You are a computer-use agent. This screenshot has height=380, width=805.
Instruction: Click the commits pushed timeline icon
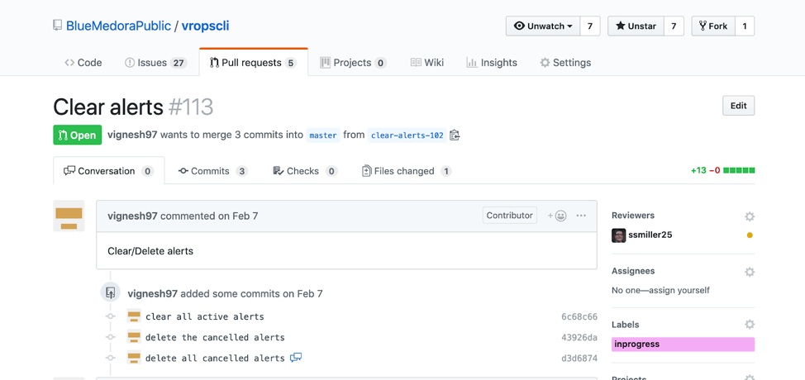[110, 292]
